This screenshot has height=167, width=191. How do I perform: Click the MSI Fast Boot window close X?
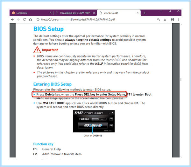tap(112, 113)
